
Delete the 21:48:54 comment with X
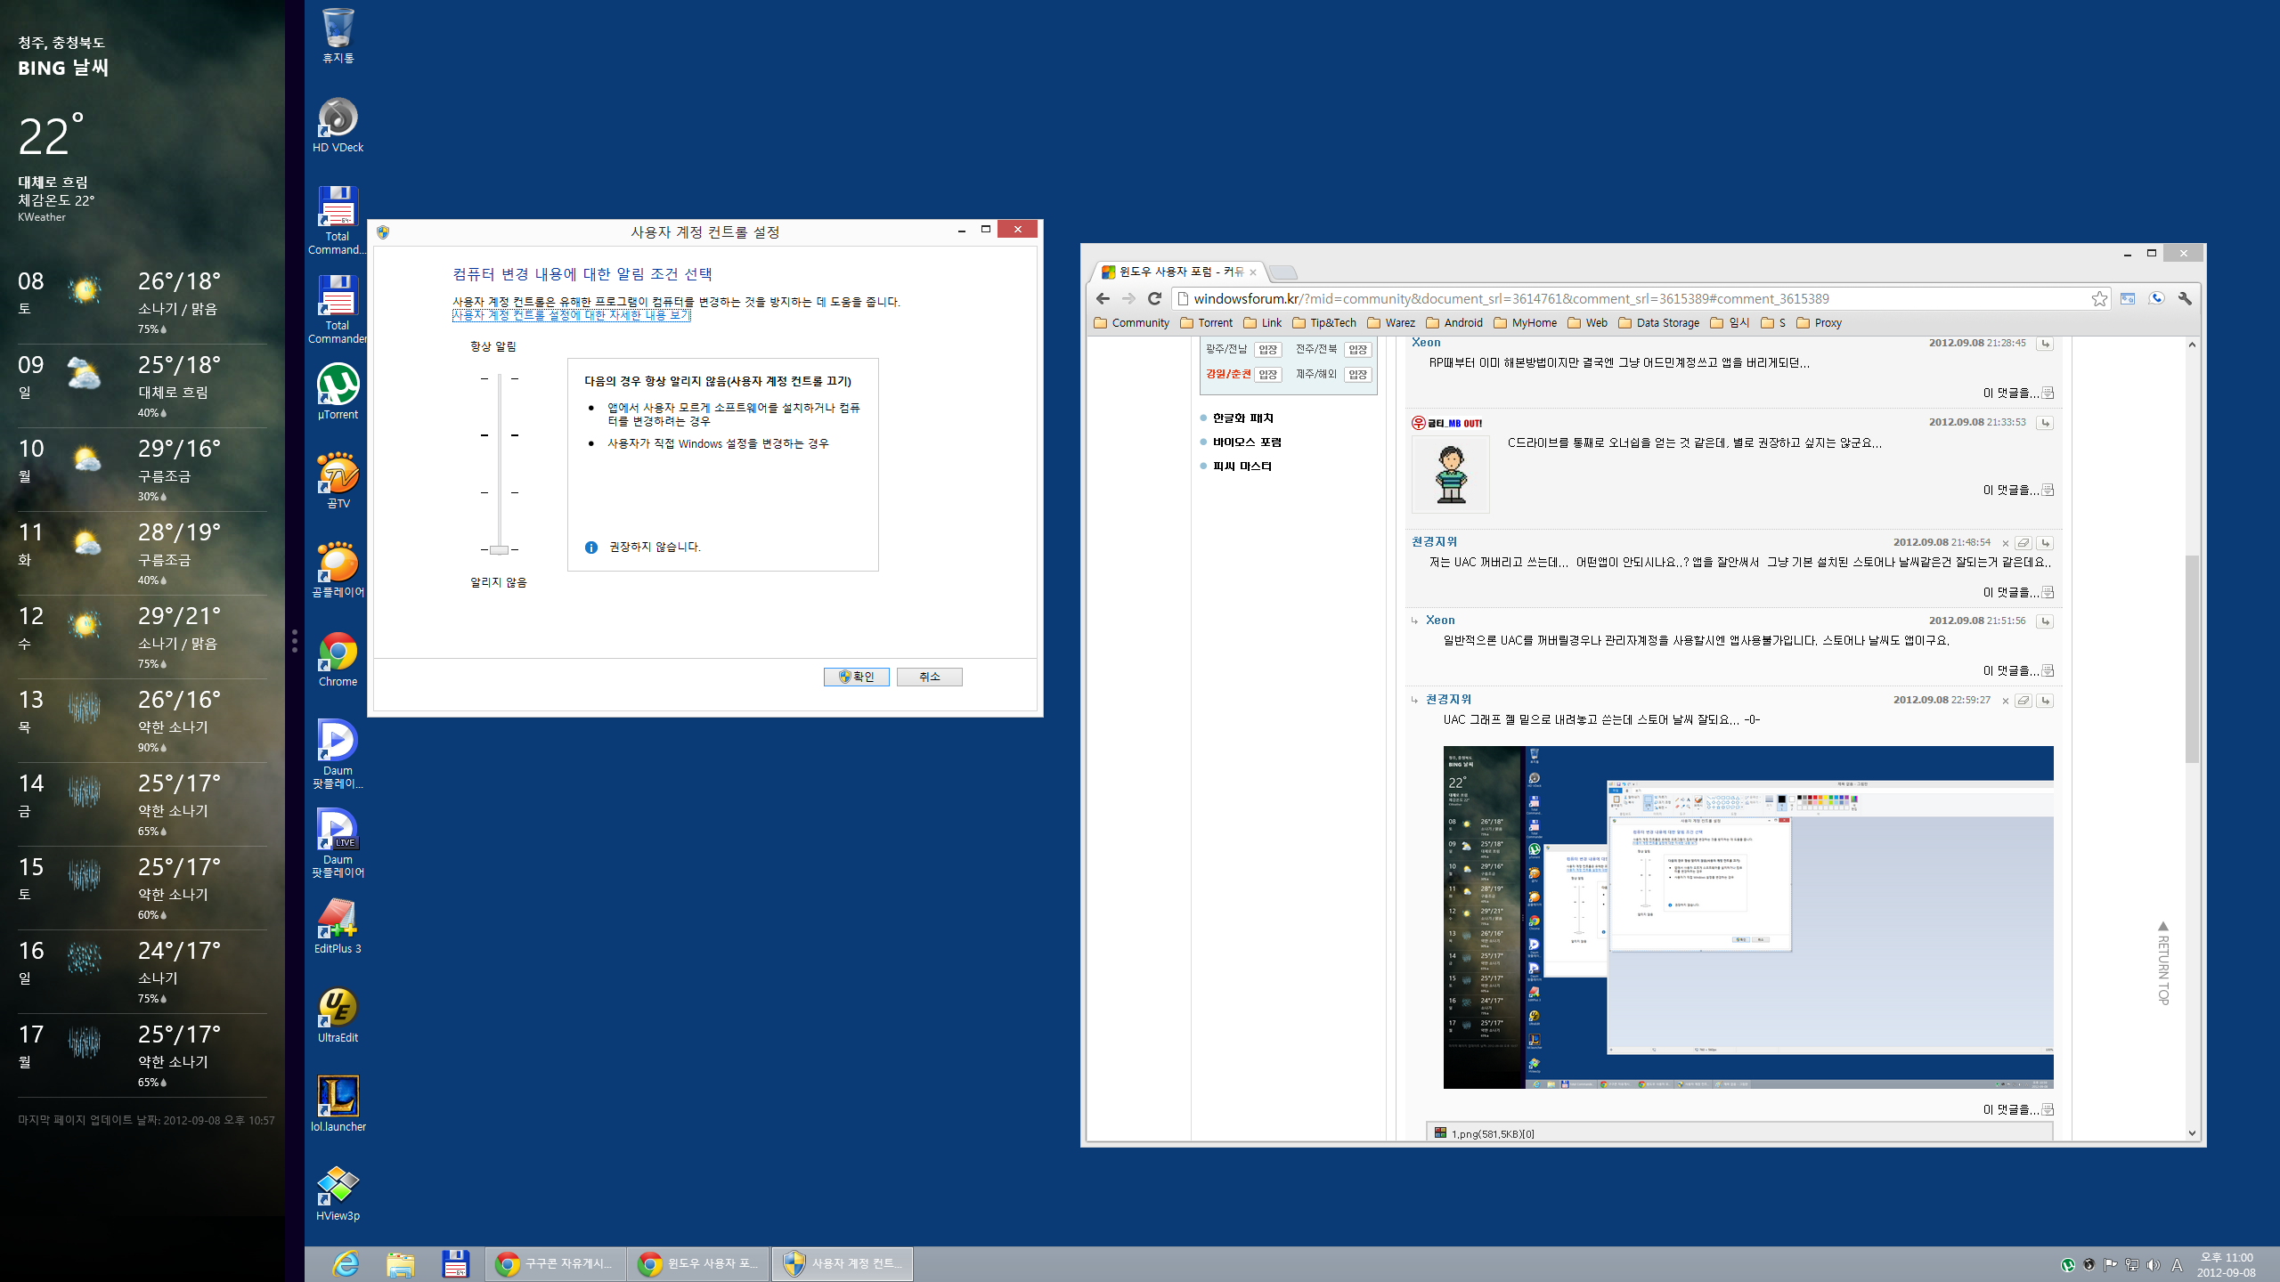(2005, 543)
